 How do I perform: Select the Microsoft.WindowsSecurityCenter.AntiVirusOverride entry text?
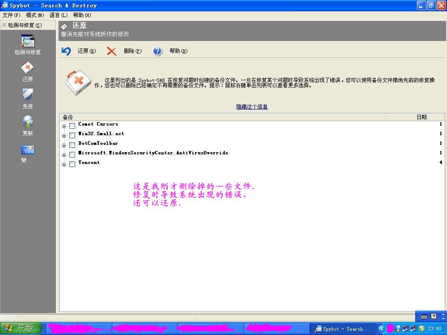tap(153, 153)
